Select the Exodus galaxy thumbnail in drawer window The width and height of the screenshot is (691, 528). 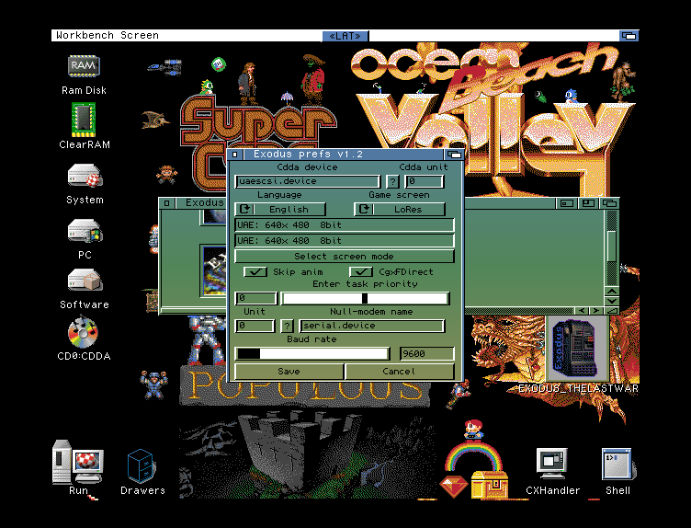pyautogui.click(x=215, y=270)
